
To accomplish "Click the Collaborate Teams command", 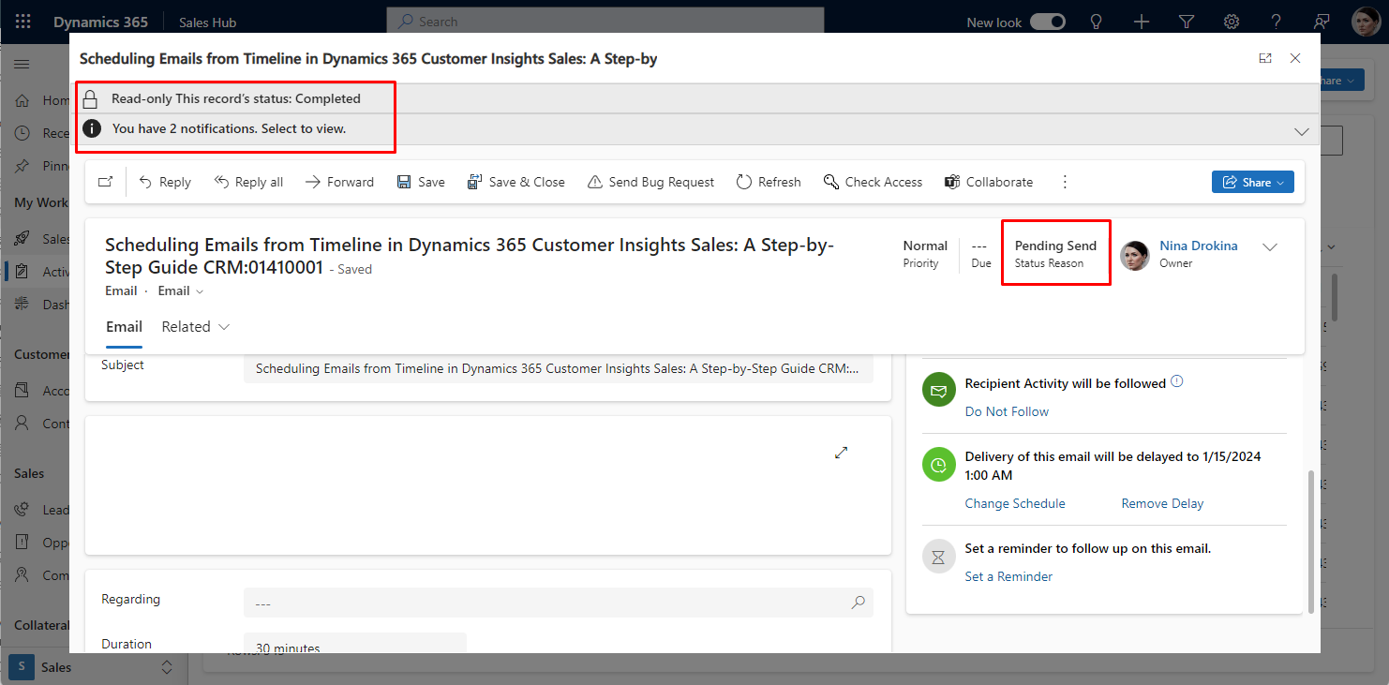I will coord(989,182).
